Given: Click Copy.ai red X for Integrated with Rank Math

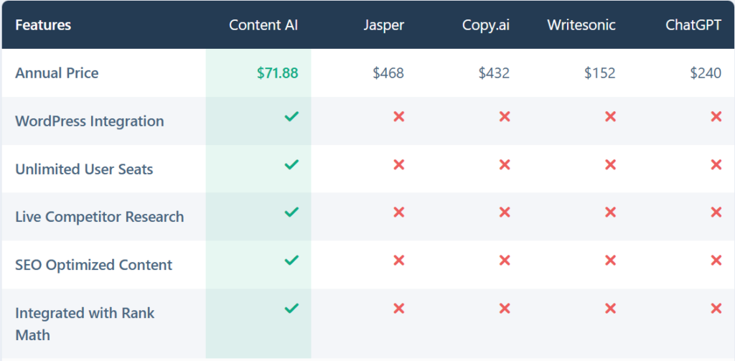Looking at the screenshot, I should [x=505, y=308].
